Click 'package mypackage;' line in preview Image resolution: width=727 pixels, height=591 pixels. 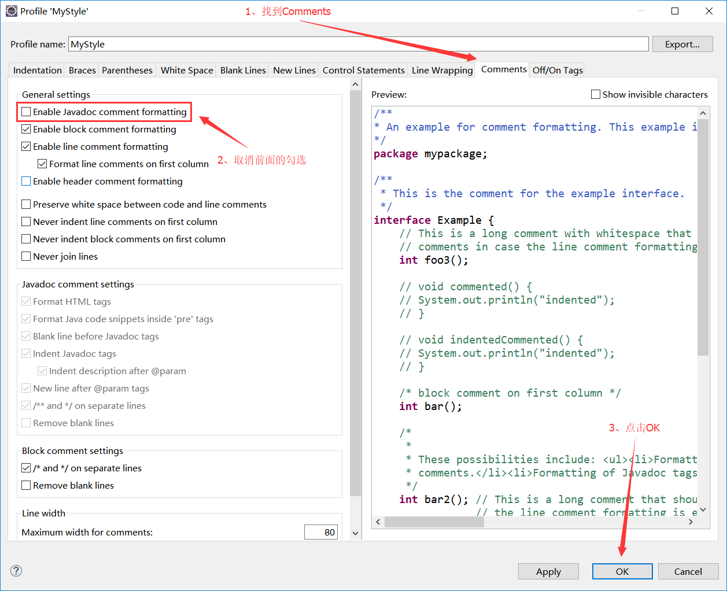click(430, 154)
